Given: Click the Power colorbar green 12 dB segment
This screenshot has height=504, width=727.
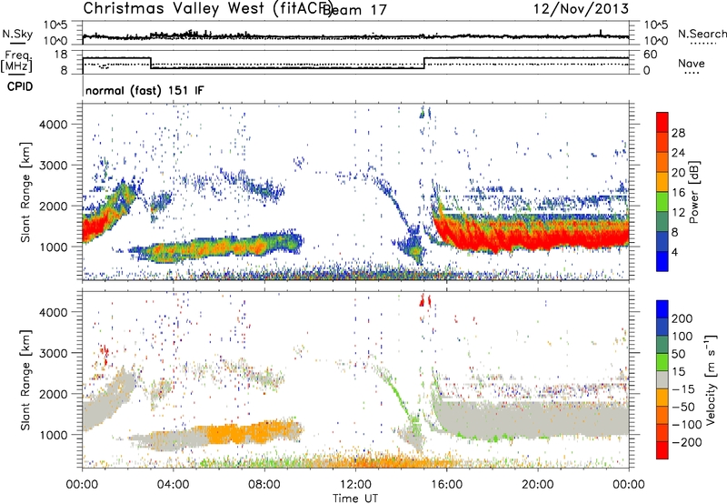Looking at the screenshot, I should point(662,202).
